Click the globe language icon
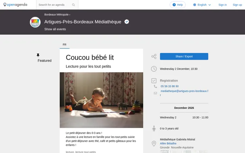The width and height of the screenshot is (245, 153). 195,5
